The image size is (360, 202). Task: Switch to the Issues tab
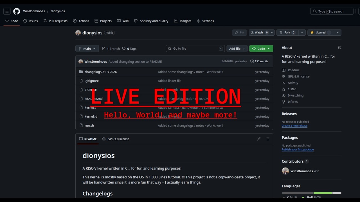pyautogui.click(x=31, y=21)
